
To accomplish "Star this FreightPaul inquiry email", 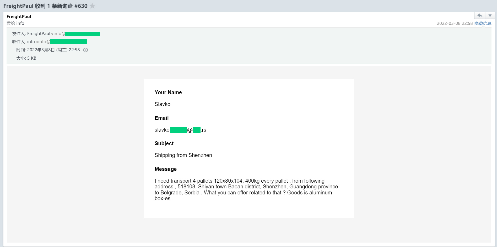I will [92, 6].
